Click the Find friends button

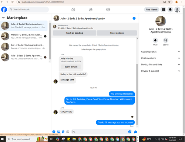tap(152, 10)
